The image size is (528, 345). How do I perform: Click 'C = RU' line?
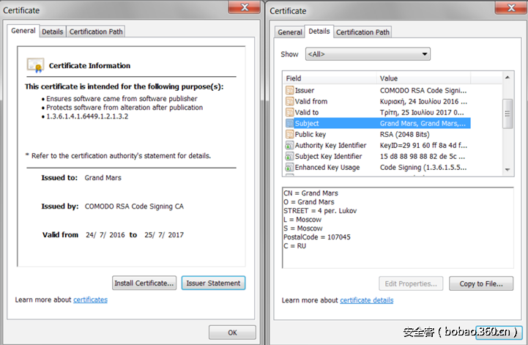click(x=294, y=245)
